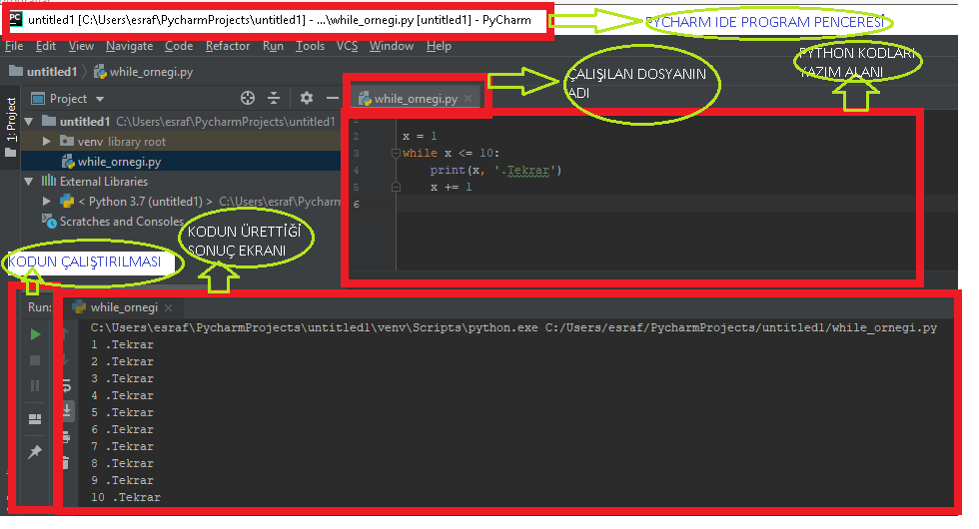Open the File menu
979x529 pixels.
tap(14, 46)
